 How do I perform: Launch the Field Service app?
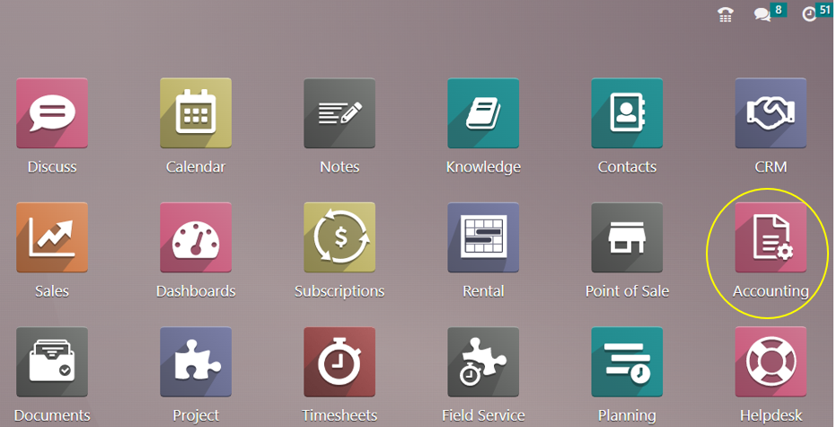[483, 363]
